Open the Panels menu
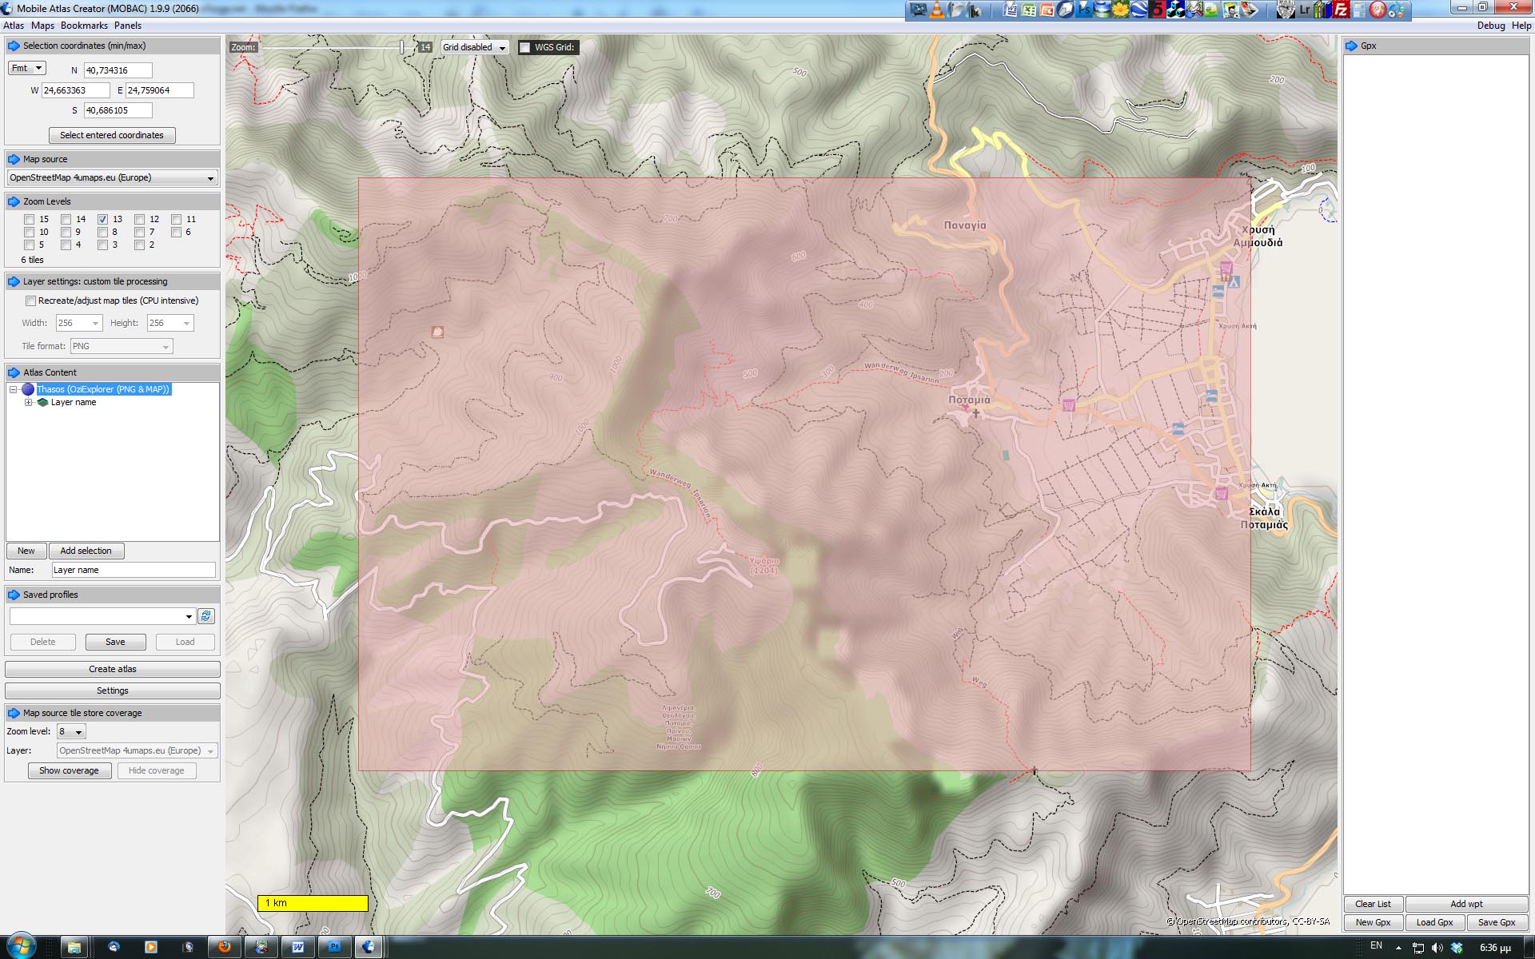The height and width of the screenshot is (959, 1535). click(x=128, y=26)
